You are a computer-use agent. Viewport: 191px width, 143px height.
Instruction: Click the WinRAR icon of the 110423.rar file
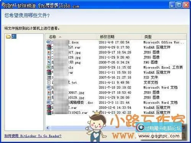(x=49, y=113)
